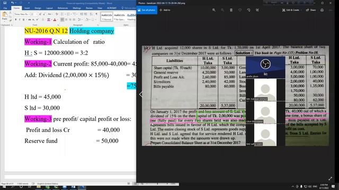Open the File tab in Word
Image resolution: width=339 pixels, height=190 pixels.
click(x=5, y=8)
